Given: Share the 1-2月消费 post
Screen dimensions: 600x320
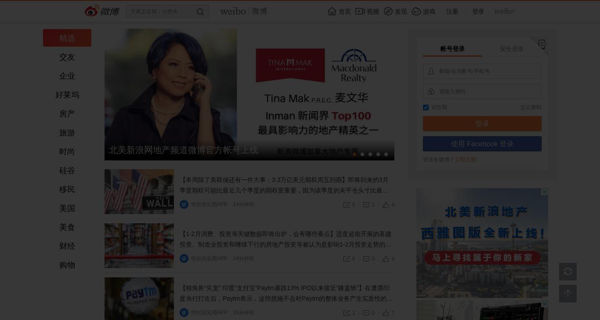Looking at the screenshot, I should point(349,259).
